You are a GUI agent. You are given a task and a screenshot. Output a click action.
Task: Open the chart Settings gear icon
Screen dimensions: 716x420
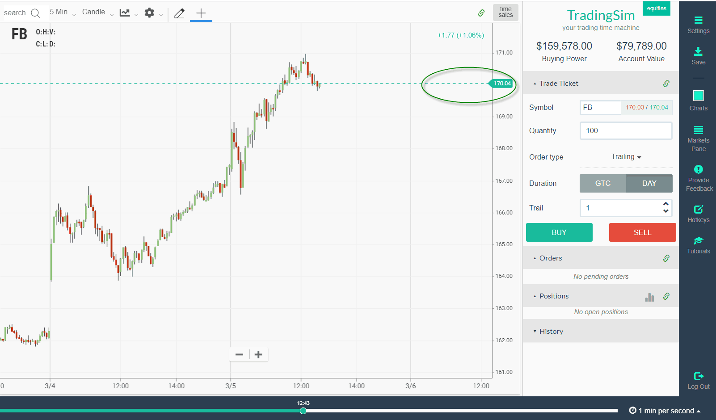click(149, 13)
